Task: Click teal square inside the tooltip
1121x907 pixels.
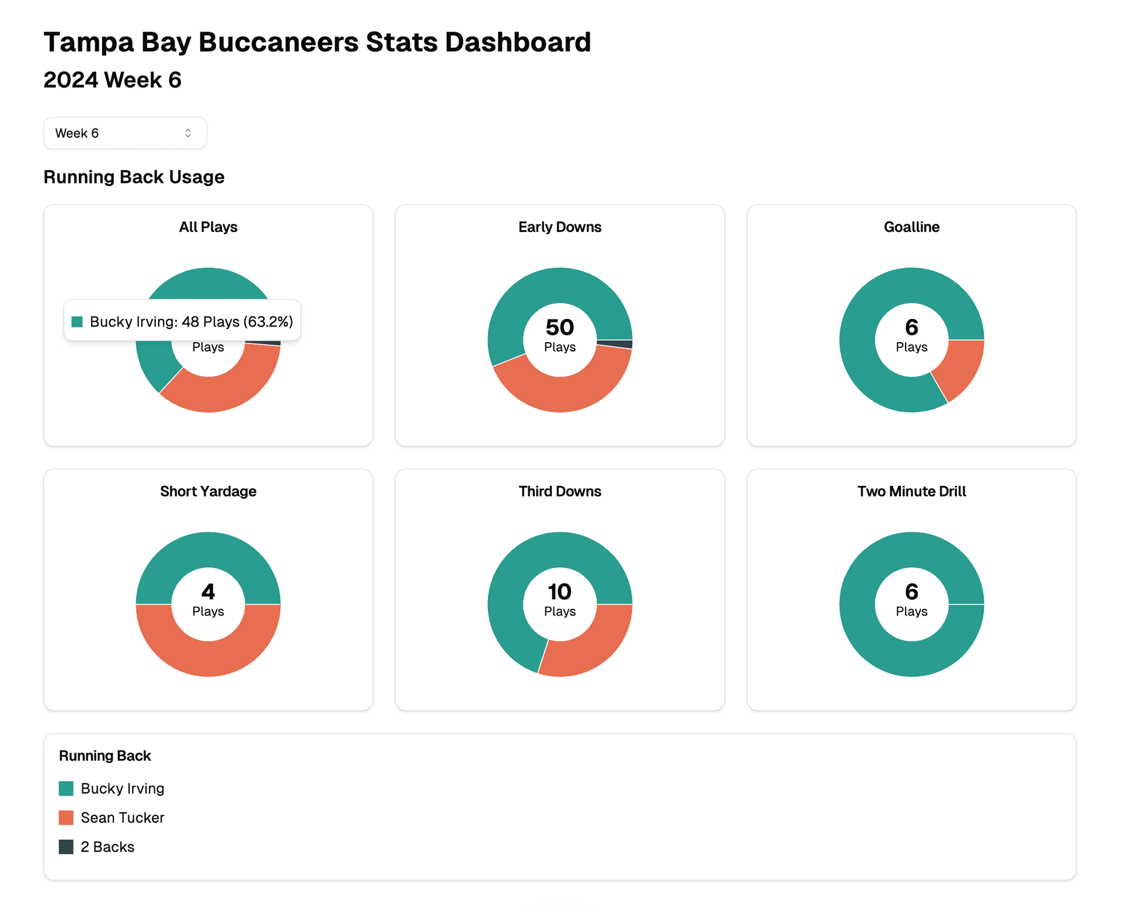Action: point(77,322)
